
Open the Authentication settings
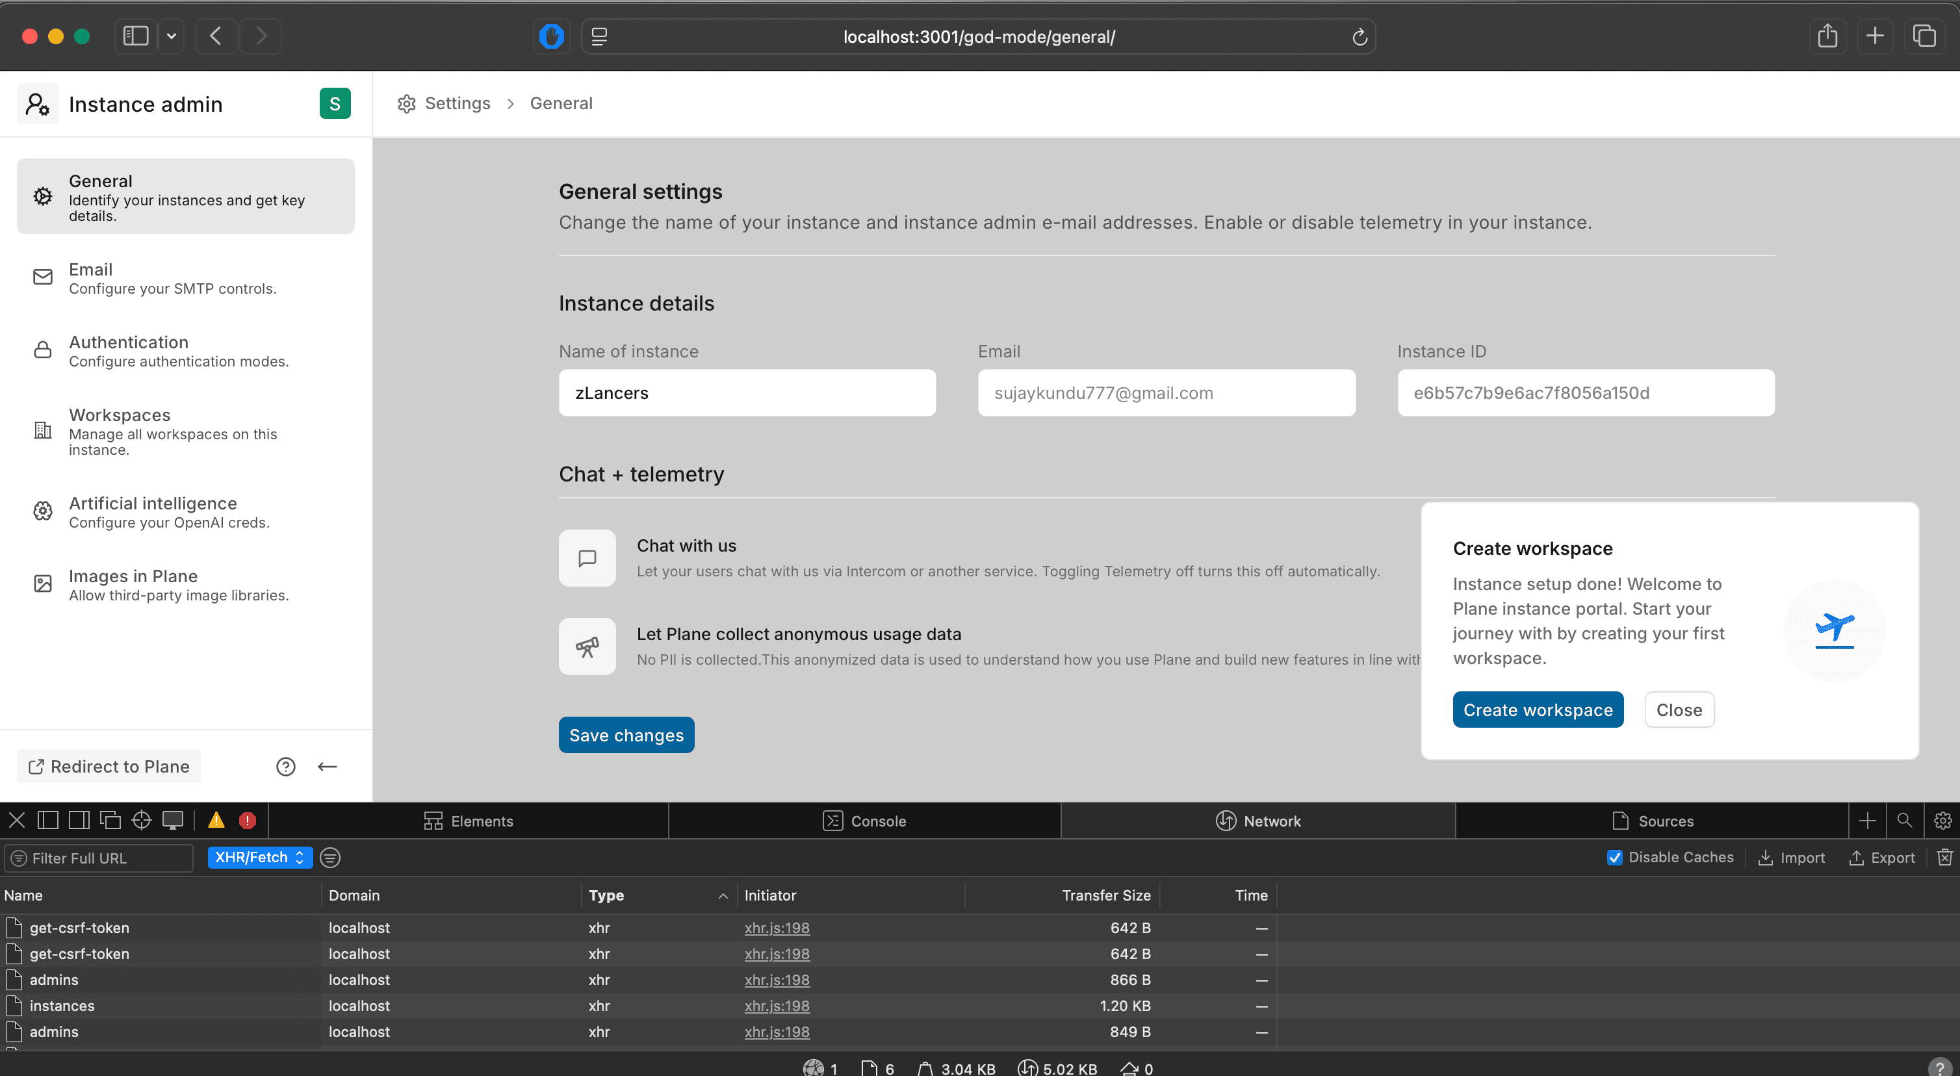pos(186,351)
